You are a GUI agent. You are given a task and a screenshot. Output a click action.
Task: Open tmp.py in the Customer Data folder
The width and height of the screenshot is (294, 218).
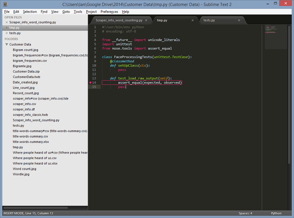tap(18, 147)
